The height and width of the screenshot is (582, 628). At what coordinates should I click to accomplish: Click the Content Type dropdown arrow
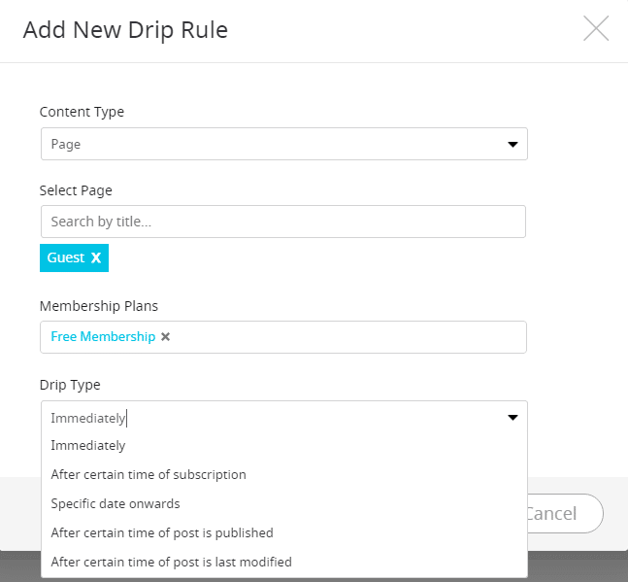coord(512,145)
